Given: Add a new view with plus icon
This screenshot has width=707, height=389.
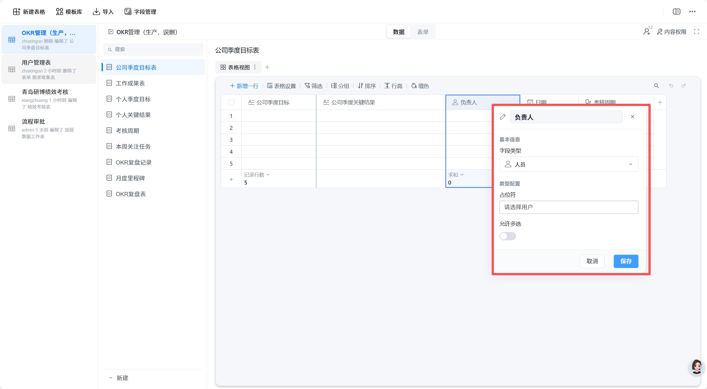Looking at the screenshot, I should click(x=267, y=67).
